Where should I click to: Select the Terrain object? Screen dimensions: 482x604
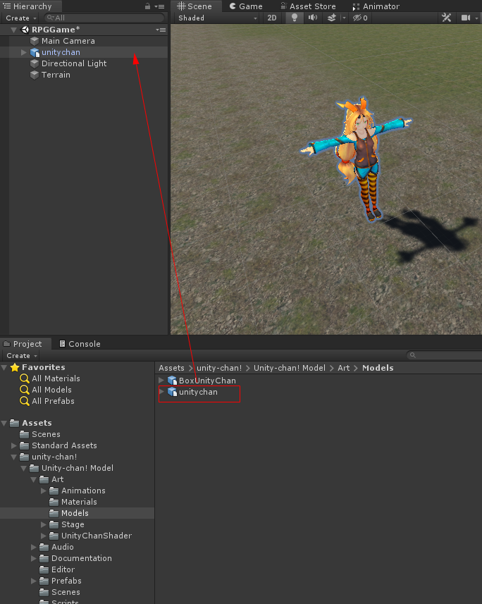[x=56, y=75]
